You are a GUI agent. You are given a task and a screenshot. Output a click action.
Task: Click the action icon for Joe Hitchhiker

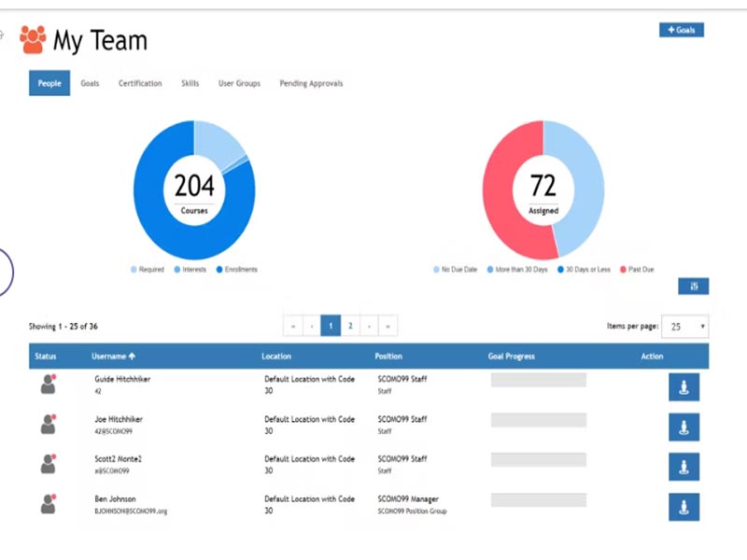tap(684, 427)
